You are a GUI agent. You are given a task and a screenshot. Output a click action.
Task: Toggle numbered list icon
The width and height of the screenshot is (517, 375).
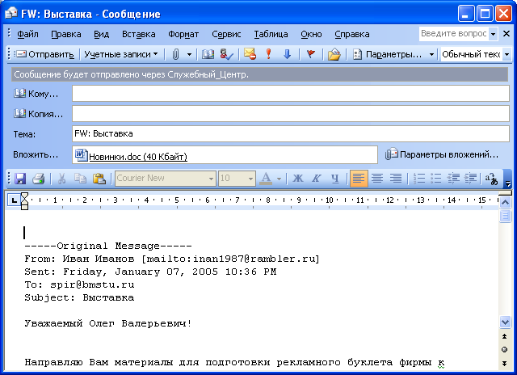point(419,179)
